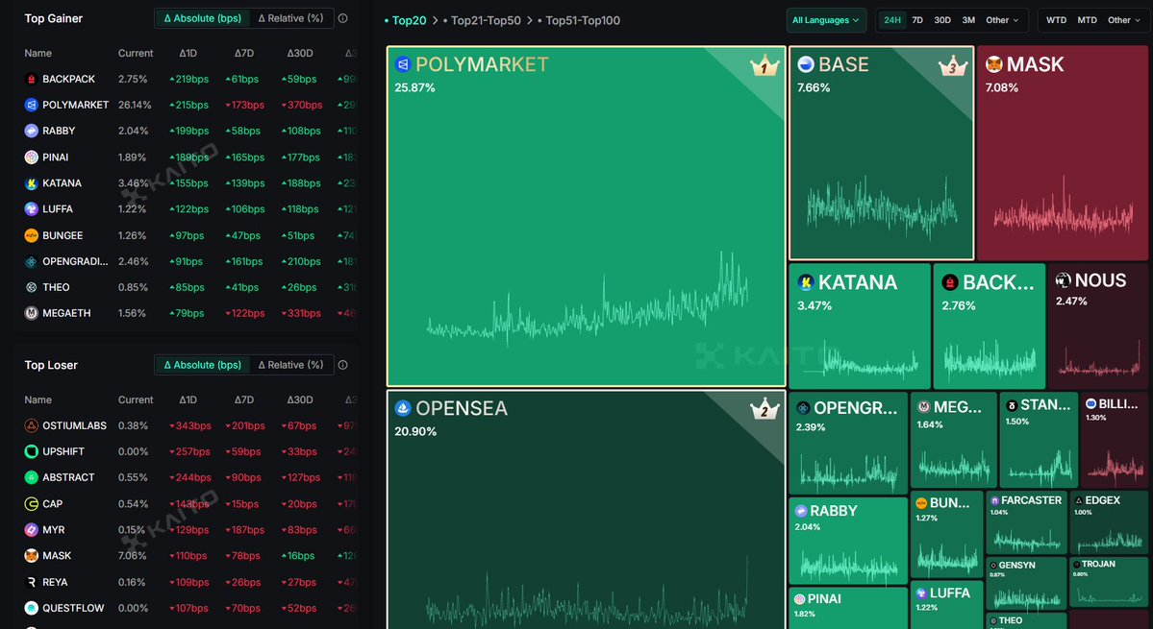The image size is (1153, 629).
Task: Switch timeframe to WTD
Action: pyautogui.click(x=1056, y=20)
